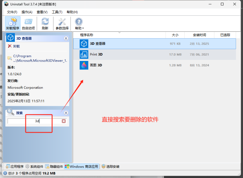Screen dimensions: 243x178
Task: Click the 1.28 MB size cell
Action: tap(175, 65)
